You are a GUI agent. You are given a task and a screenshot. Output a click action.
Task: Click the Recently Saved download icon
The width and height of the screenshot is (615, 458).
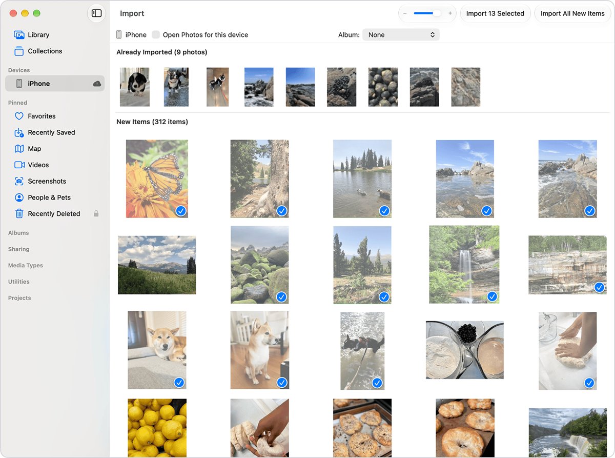[19, 133]
